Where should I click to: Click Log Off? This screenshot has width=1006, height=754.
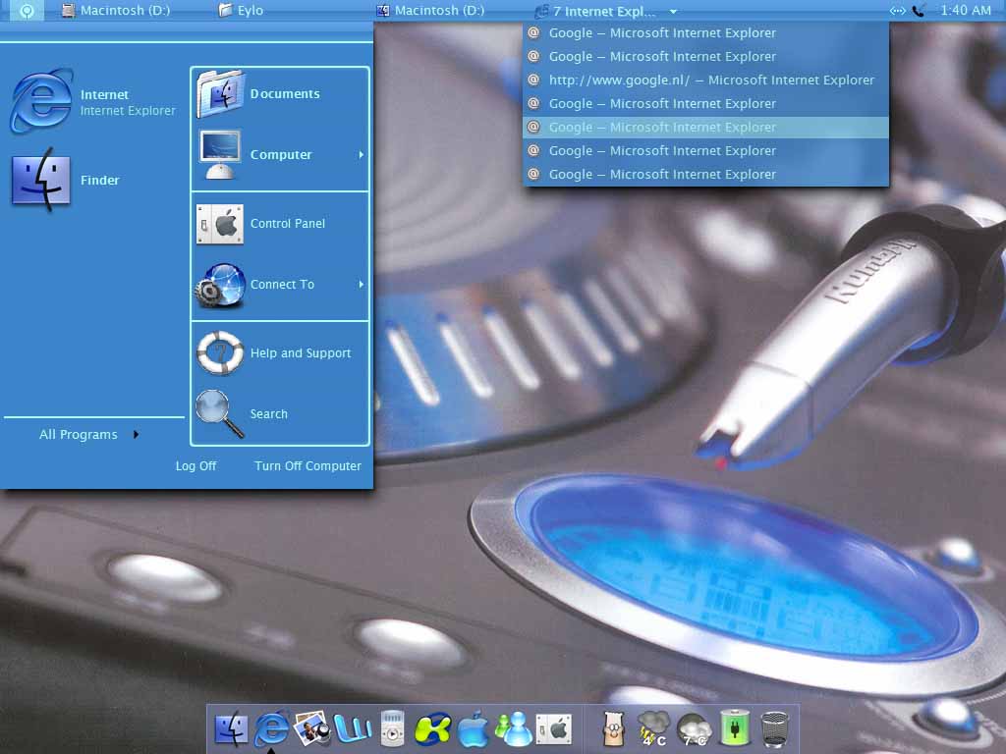[x=196, y=466]
